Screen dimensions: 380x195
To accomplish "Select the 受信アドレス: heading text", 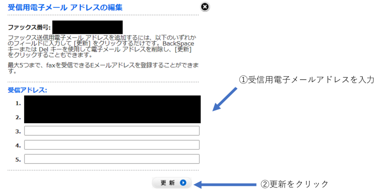I will point(27,90).
